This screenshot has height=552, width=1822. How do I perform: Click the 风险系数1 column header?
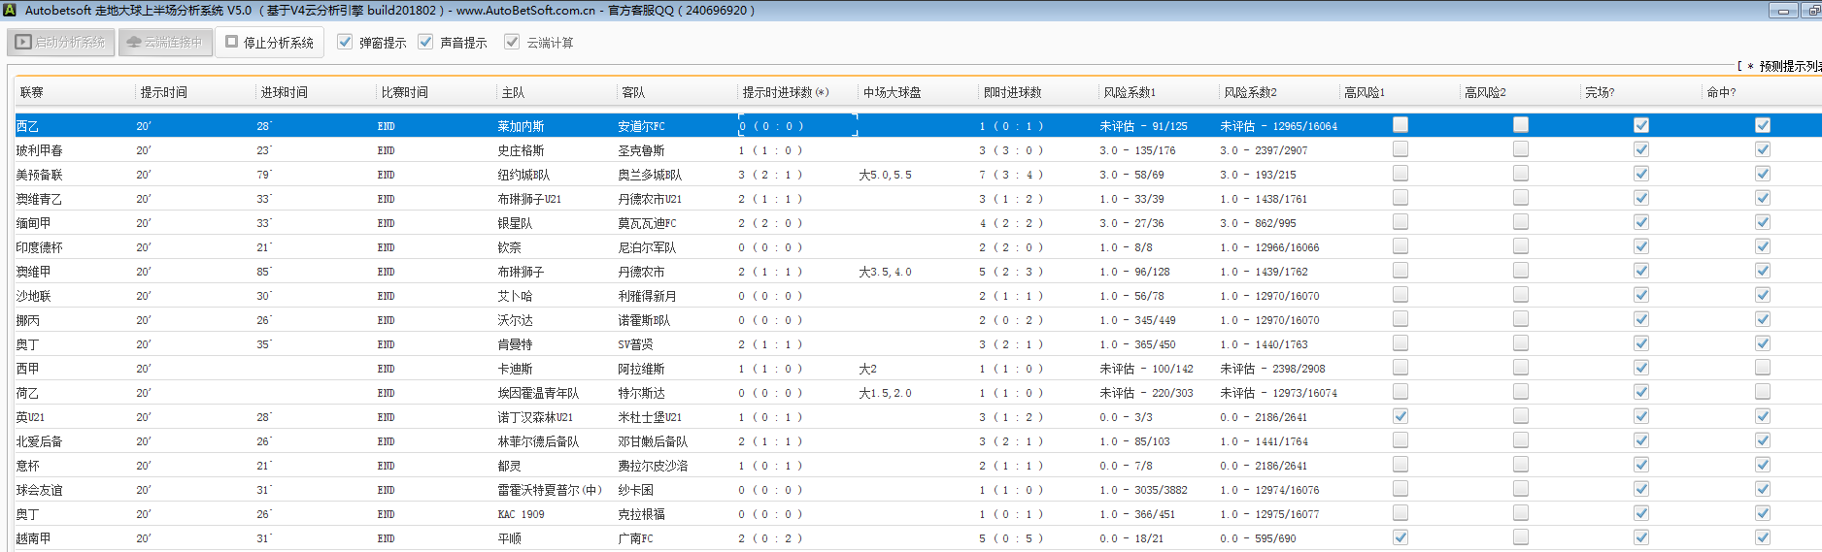[1129, 92]
